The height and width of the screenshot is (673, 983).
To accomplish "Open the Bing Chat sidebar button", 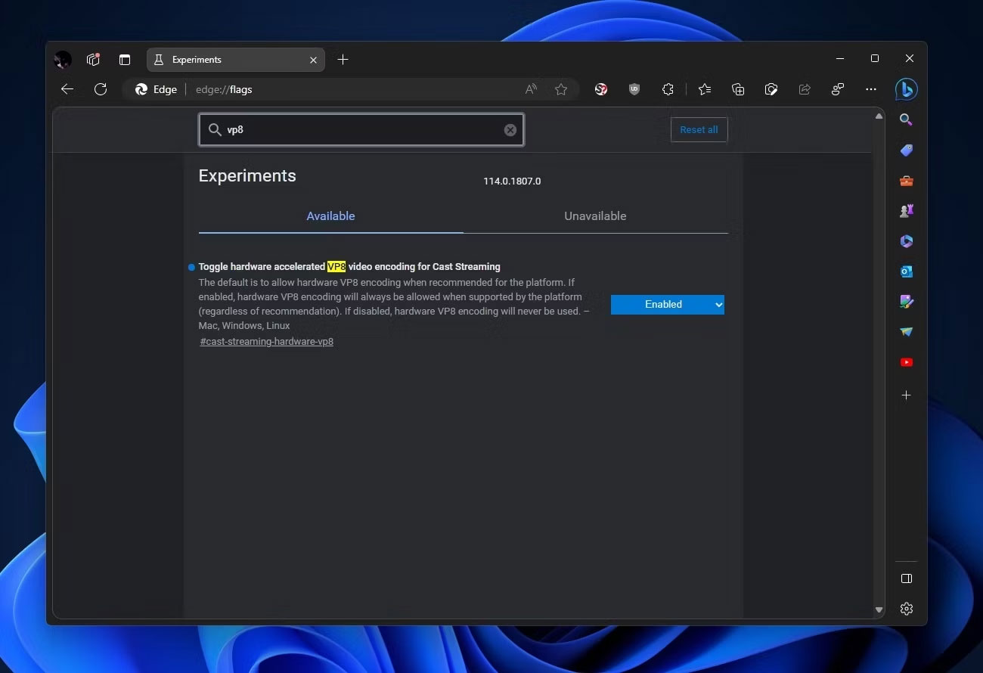I will [906, 89].
